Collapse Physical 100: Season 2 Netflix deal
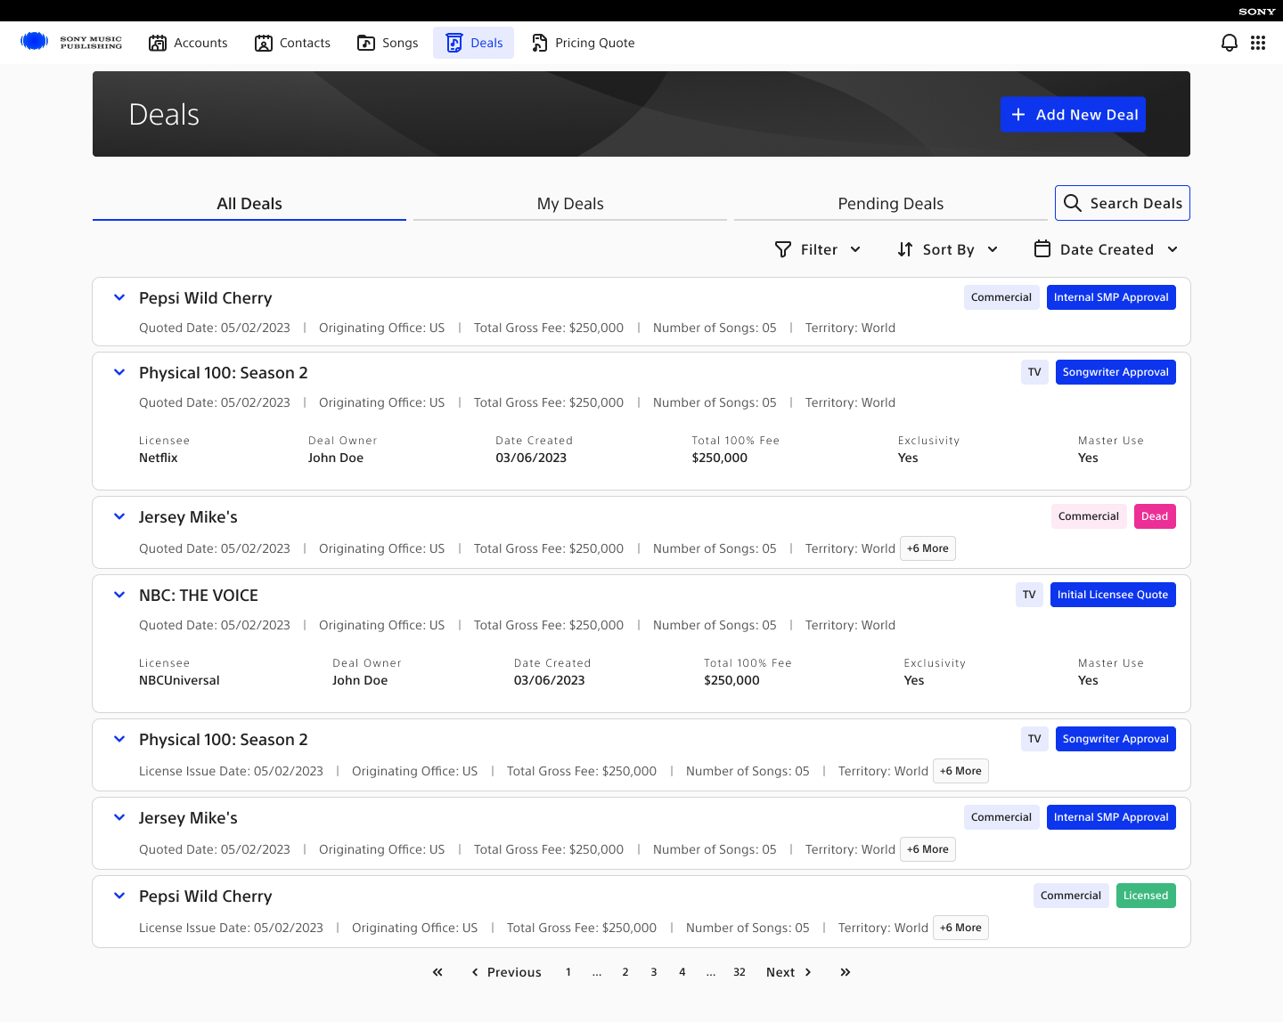Viewport: 1283px width, 1022px height. (x=119, y=372)
